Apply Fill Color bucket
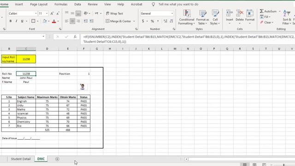Image resolution: width=295 pixels, height=166 pixels. point(45,21)
